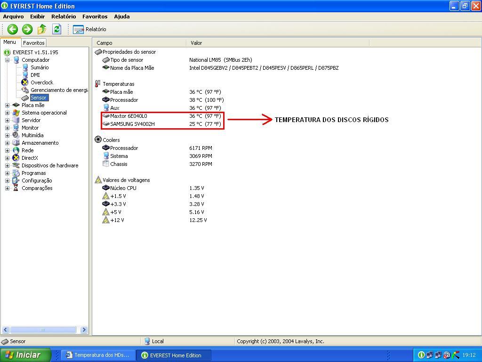Expand the DirectX tree node

[8, 158]
